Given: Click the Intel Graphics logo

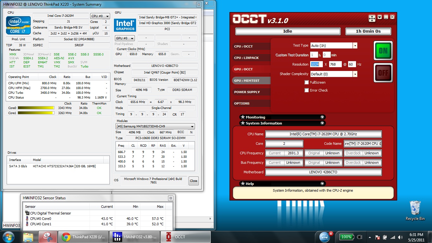Looking at the screenshot, I should (x=125, y=25).
